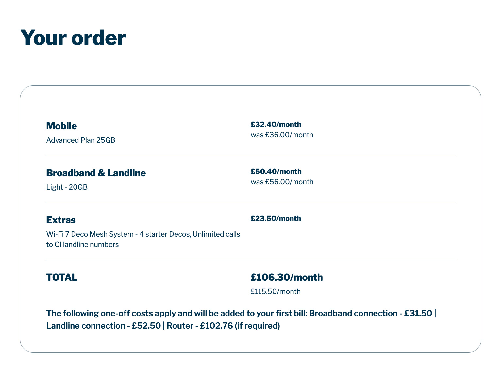The image size is (502, 385).
Task: Click the "Wi-Fi 7 Deco Mesh System" text
Action: [x=90, y=234]
